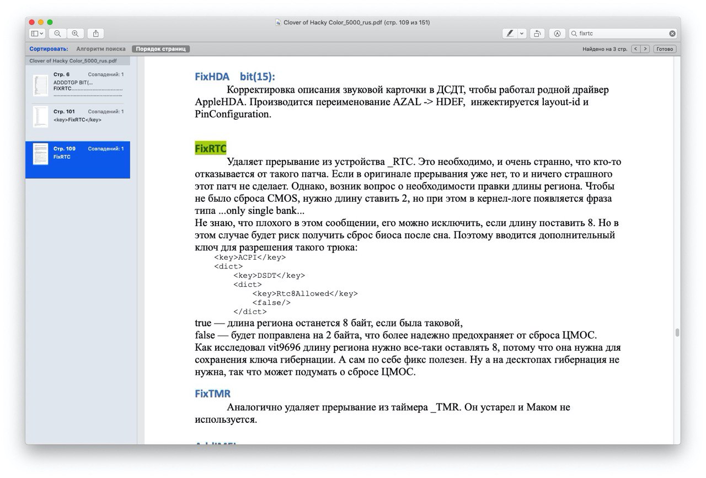Expand highlight color options arrow
The height and width of the screenshot is (478, 706).
coord(522,34)
